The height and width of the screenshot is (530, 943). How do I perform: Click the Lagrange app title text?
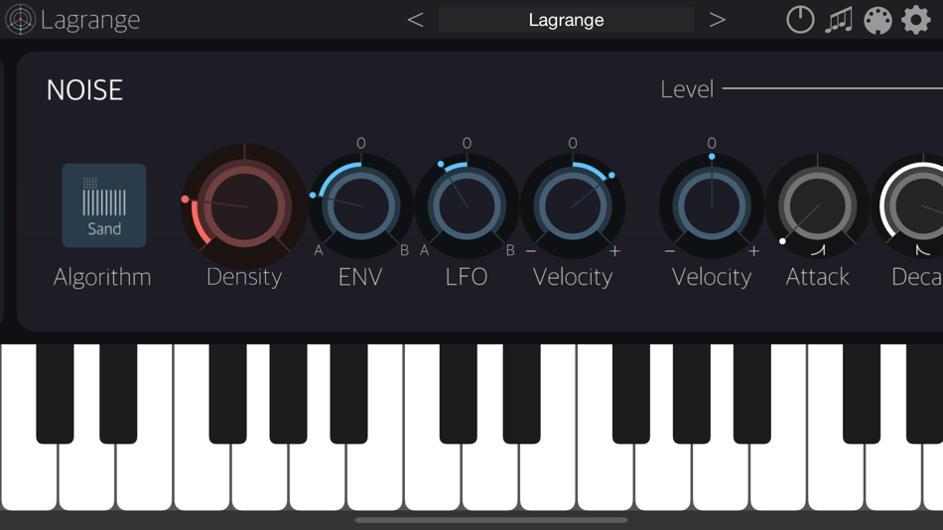coord(90,21)
